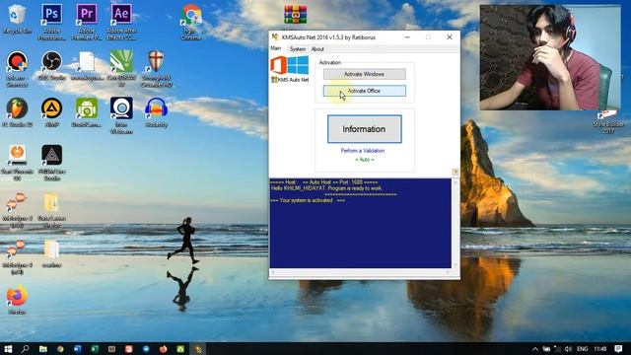The height and width of the screenshot is (355, 631).
Task: Open the blank document file shortcut
Action: point(87,66)
